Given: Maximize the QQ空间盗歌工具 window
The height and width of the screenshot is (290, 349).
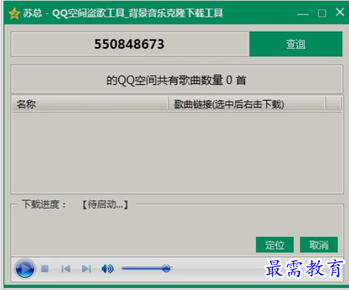Looking at the screenshot, I should coord(322,14).
